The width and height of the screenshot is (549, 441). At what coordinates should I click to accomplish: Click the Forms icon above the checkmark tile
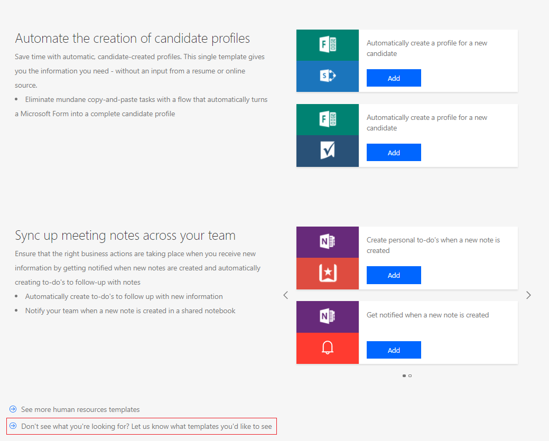328,119
